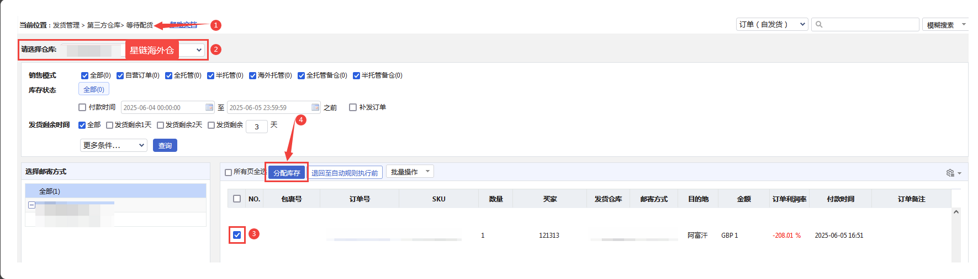This screenshot has width=978, height=279.
Task: Open the warehouse selection dropdown
Action: point(198,50)
